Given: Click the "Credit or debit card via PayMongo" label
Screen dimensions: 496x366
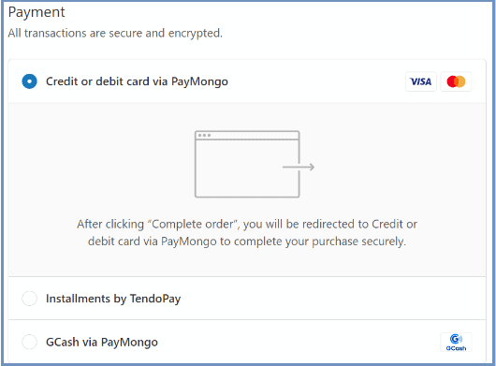Looking at the screenshot, I should (137, 81).
